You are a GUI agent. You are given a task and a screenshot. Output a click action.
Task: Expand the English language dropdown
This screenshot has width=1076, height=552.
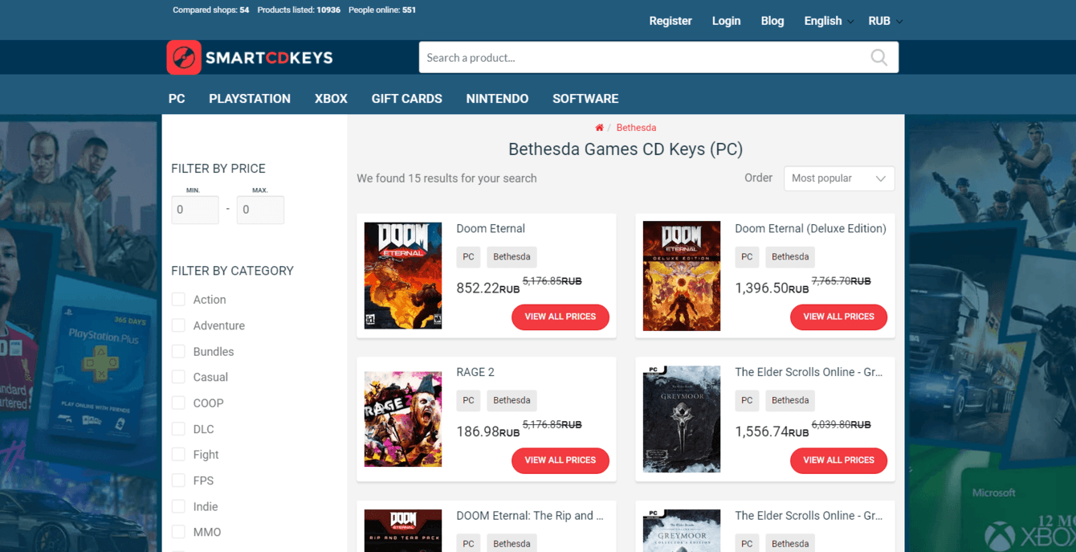click(x=829, y=21)
